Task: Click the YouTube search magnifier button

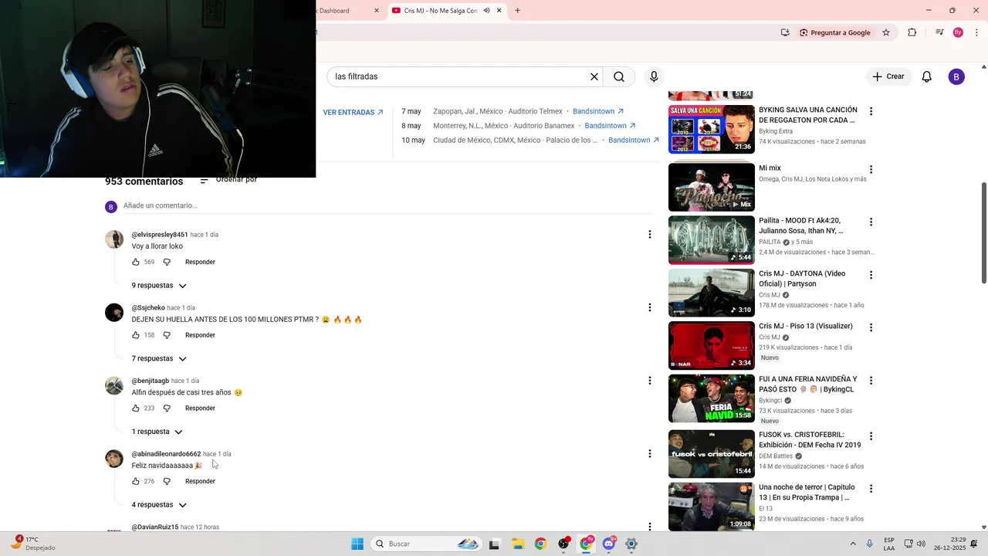Action: (x=619, y=76)
